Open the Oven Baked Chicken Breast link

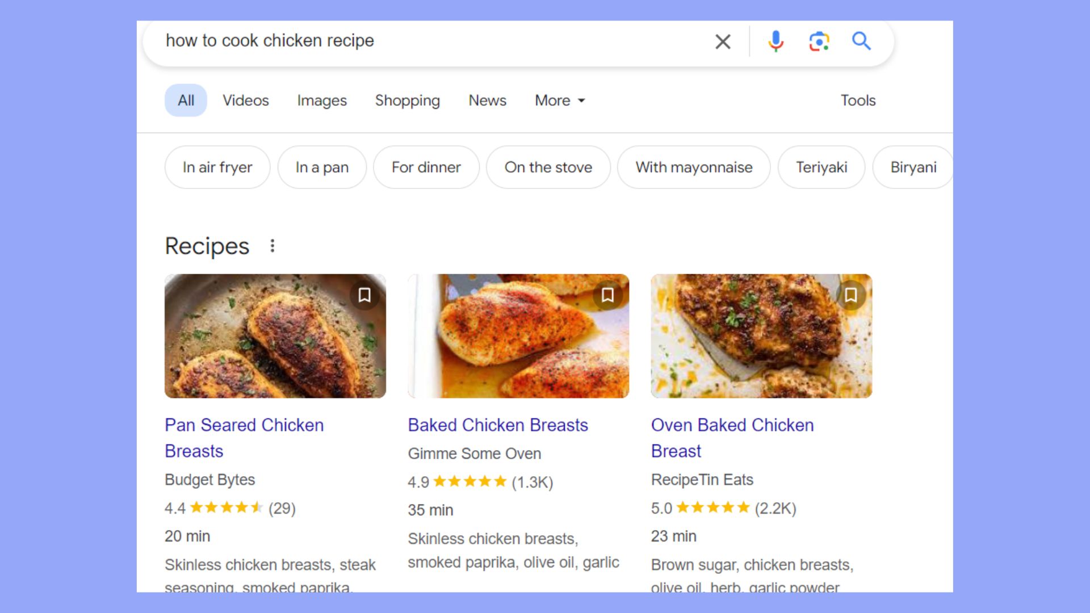point(732,438)
